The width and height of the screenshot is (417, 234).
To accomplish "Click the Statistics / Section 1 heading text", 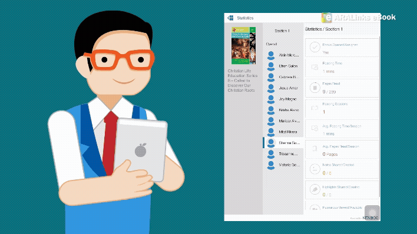I will click(324, 29).
